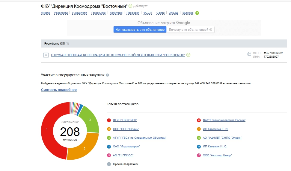The image size is (291, 171).
Task: Click the green help question icon
Action: pyautogui.click(x=197, y=13)
